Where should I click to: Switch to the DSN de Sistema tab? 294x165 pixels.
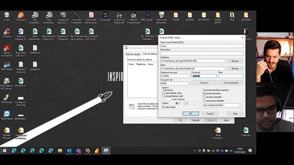[x=150, y=54]
